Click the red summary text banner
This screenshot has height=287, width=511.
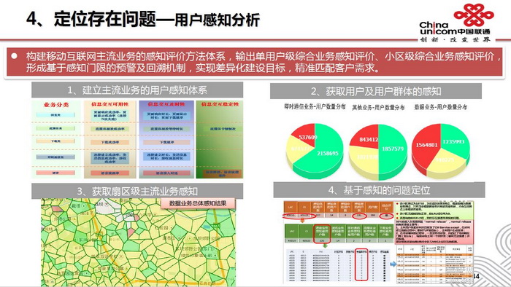click(x=254, y=62)
